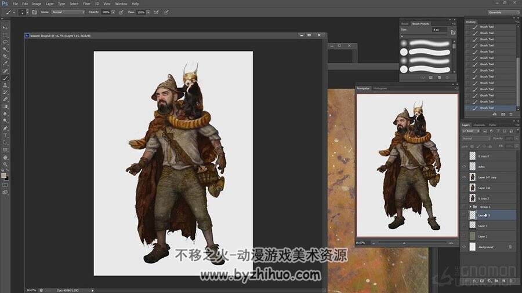Select the Zoom tool in the toolbox
Image resolution: width=522 pixels, height=293 pixels.
pyautogui.click(x=5, y=164)
